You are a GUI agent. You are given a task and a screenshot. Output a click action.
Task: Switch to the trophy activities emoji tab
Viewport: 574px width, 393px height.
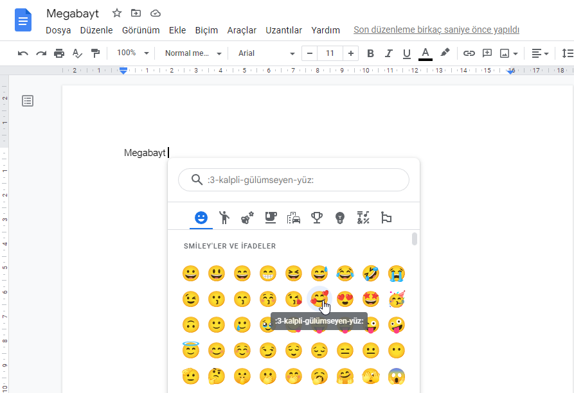pos(316,218)
